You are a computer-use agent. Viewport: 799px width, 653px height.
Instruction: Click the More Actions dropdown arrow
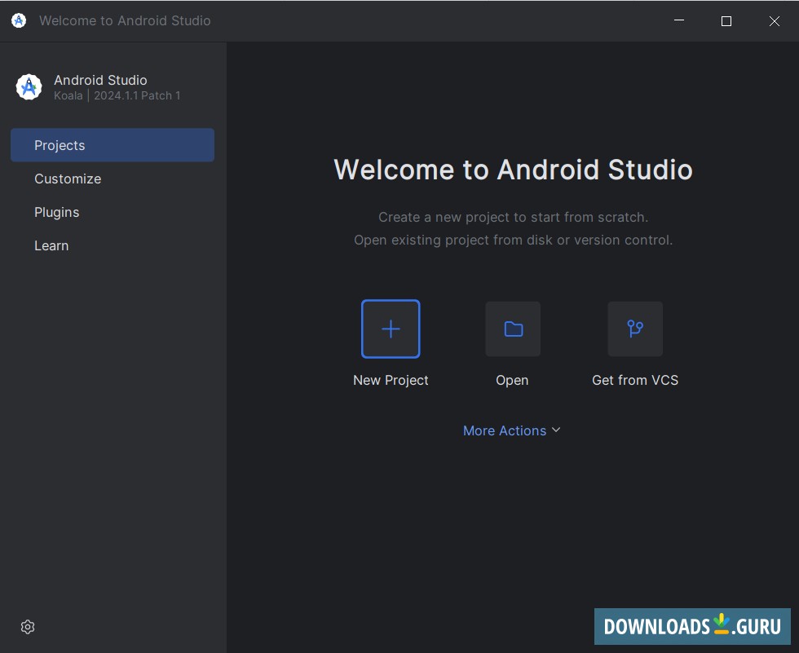pyautogui.click(x=556, y=430)
